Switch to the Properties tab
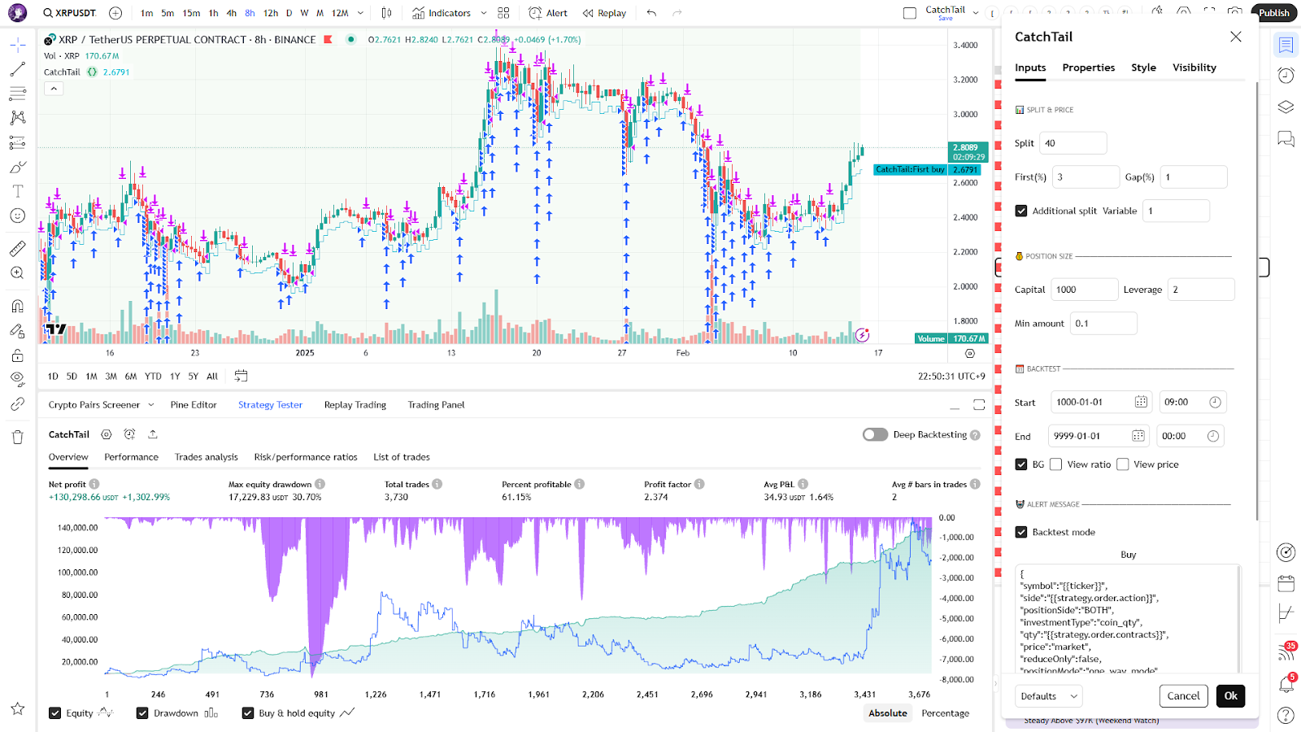The image size is (1301, 732). coord(1088,68)
